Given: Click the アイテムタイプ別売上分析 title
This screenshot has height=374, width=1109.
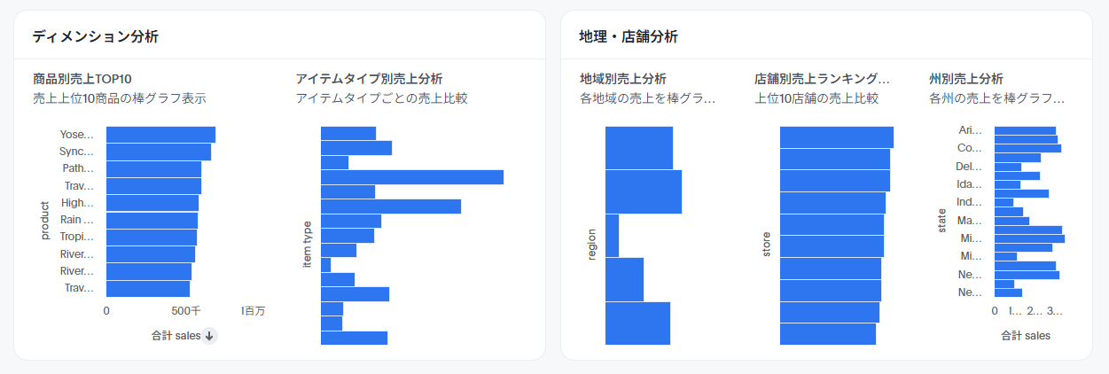Looking at the screenshot, I should pyautogui.click(x=369, y=79).
